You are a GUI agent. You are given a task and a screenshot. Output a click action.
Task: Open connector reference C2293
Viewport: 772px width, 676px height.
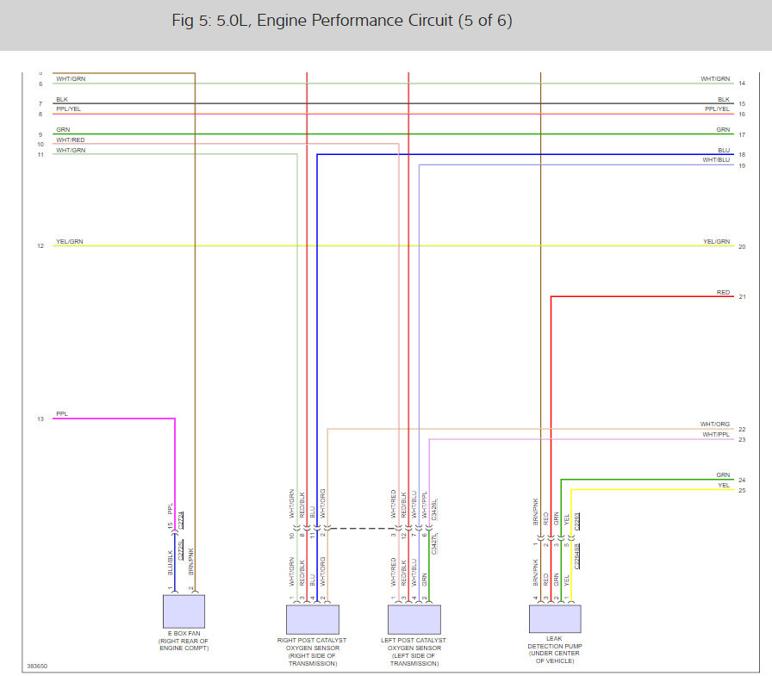(577, 522)
